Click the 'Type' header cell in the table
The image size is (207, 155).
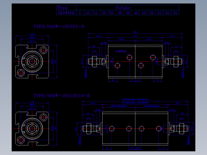66,8
